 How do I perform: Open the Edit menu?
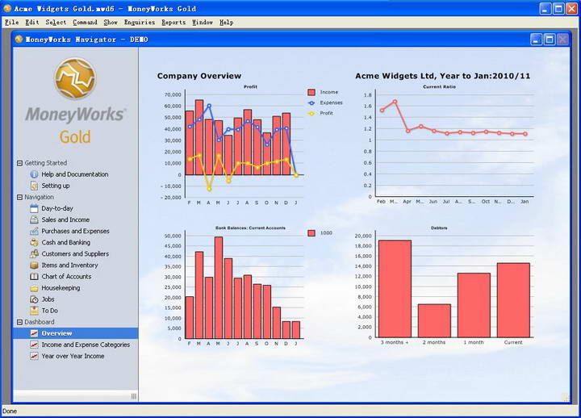point(32,23)
